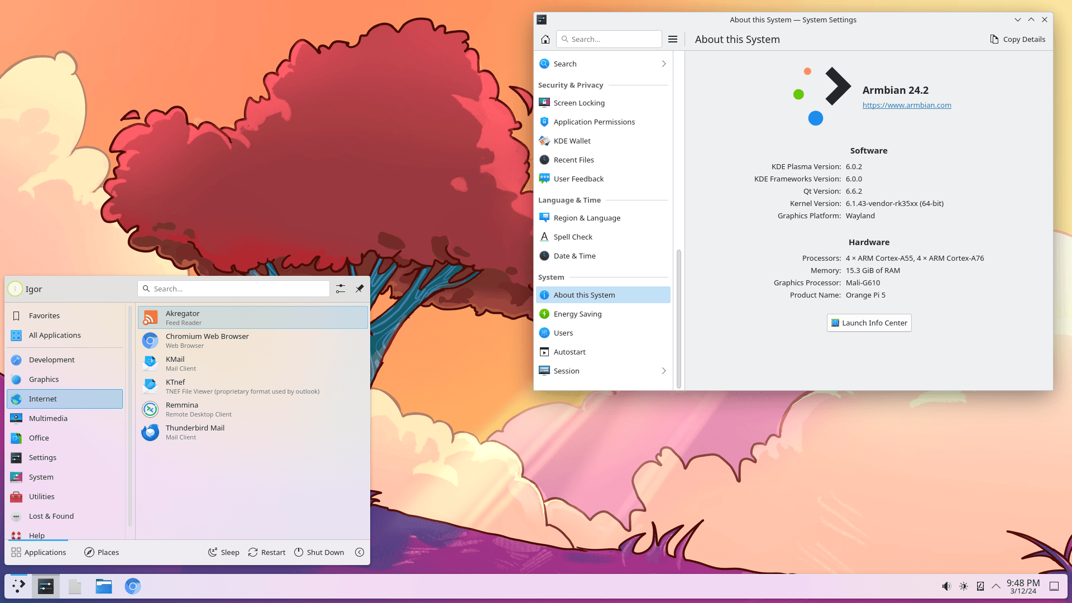This screenshot has height=603, width=1072.
Task: Open the hamburger menu in System Settings
Action: pos(672,39)
